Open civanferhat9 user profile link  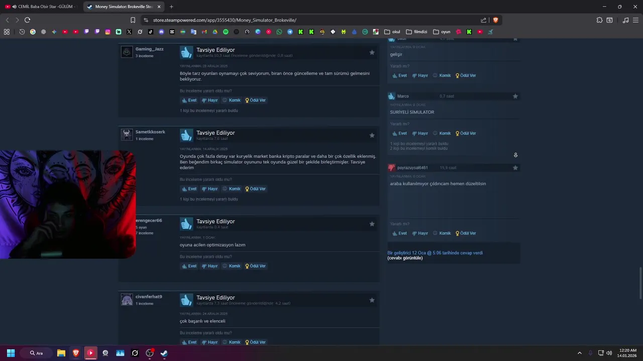click(x=149, y=297)
